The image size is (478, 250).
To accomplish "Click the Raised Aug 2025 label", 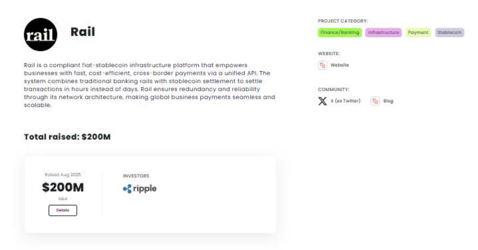I will coord(63,175).
